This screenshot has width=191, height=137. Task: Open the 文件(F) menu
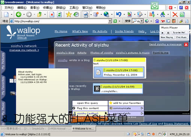[x=9, y=8]
